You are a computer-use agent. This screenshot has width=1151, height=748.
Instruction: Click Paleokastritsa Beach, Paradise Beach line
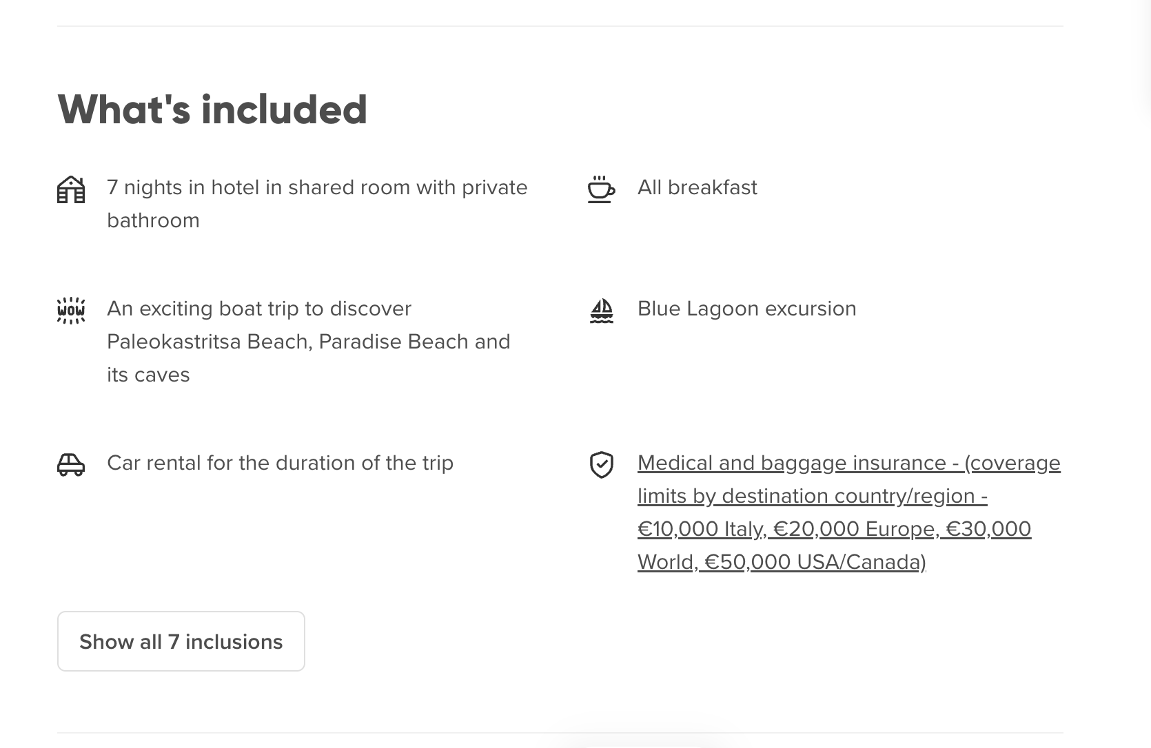[x=309, y=342]
